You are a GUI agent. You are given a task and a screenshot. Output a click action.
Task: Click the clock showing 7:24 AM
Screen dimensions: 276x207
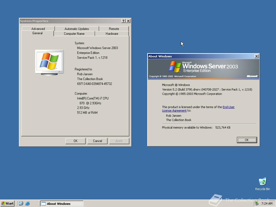click(267, 203)
